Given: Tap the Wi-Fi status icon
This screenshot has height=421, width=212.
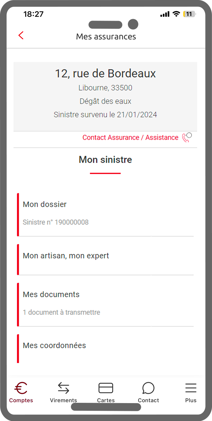Looking at the screenshot, I should (176, 14).
